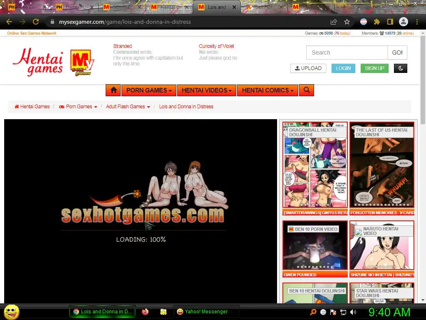The height and width of the screenshot is (320, 426).
Task: Expand the HENTAI VIDEOS dropdown menu
Action: click(x=206, y=90)
